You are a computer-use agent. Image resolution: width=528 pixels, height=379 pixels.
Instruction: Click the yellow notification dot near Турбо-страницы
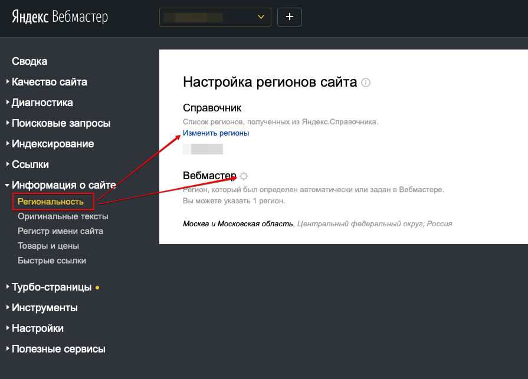(97, 287)
